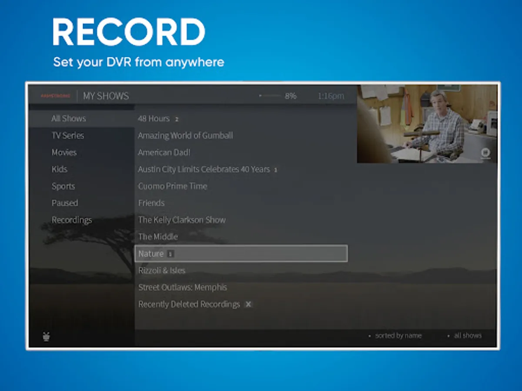Screen dimensions: 522x391
Task: Open Street Outlaws: Memphis
Action: (183, 288)
